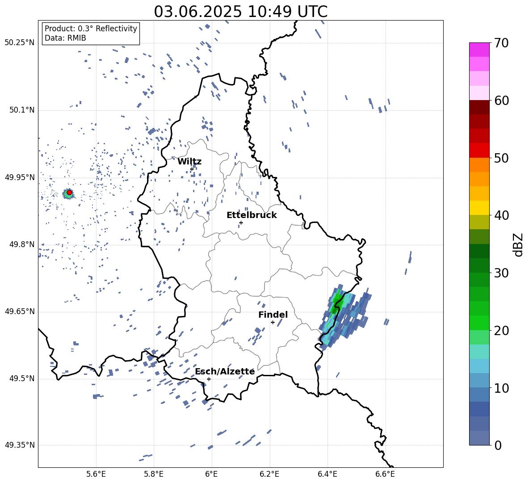529x483 pixels.
Task: Click the 10 value on the colorbar
Action: pos(501,388)
